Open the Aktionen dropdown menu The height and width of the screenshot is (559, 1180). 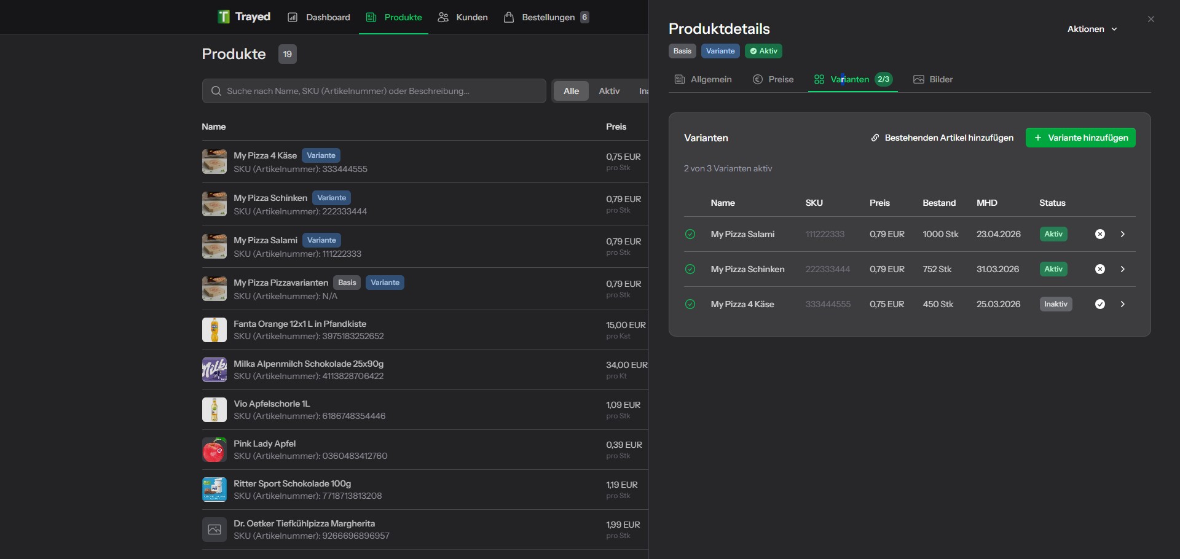pos(1092,28)
